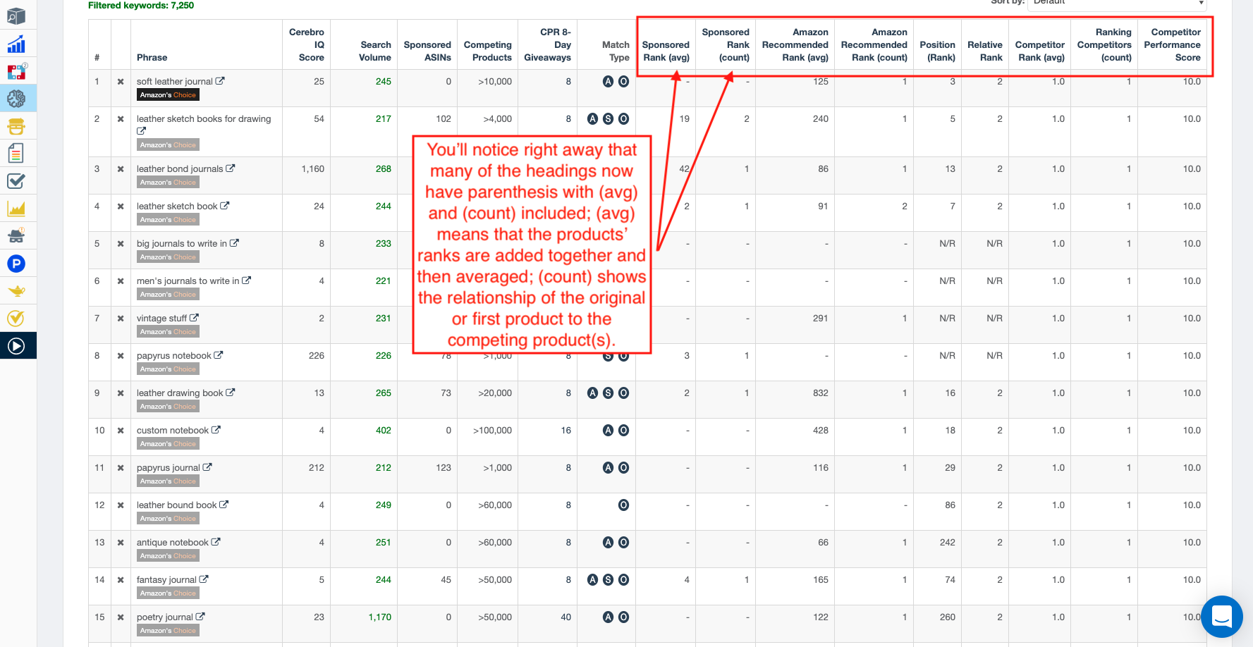Screen dimensions: 1253x647
Task: Sort by Cerebro IQ Score column header
Action: pyautogui.click(x=307, y=44)
